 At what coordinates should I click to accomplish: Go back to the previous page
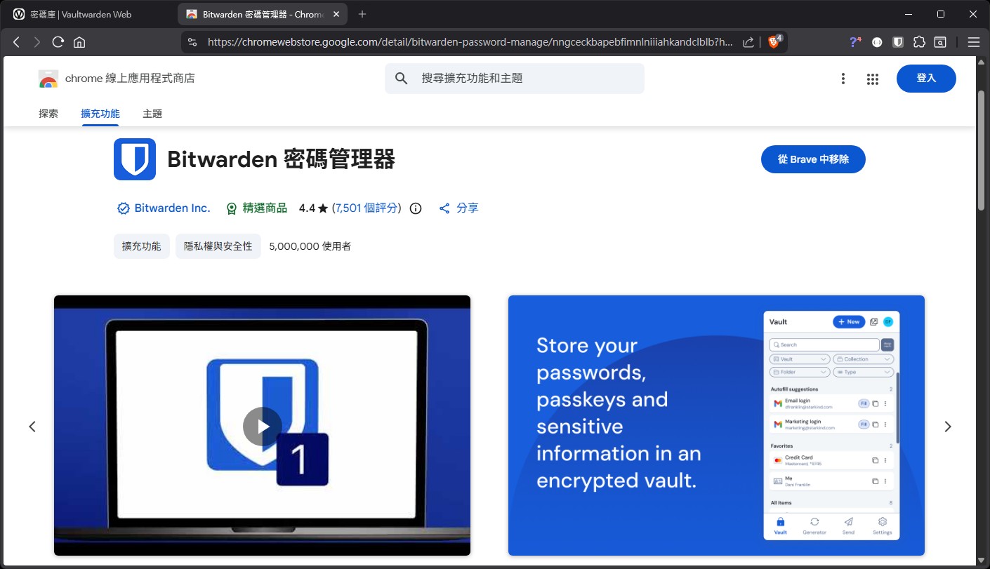[x=16, y=42]
